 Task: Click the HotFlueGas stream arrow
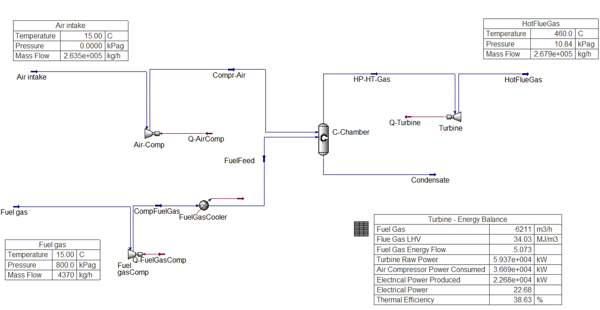coord(525,74)
